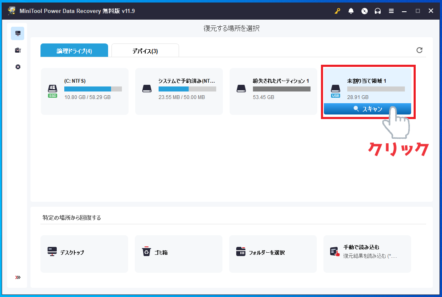Click the 未割り当て領域 1 label
The width and height of the screenshot is (442, 297).
tap(366, 81)
